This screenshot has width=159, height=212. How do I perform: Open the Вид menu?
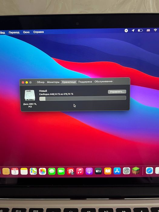click(2, 33)
